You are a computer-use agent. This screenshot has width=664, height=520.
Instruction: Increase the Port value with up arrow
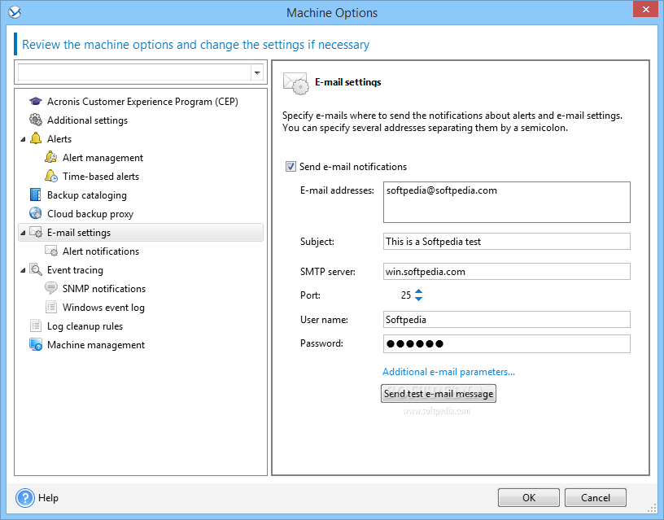click(418, 291)
